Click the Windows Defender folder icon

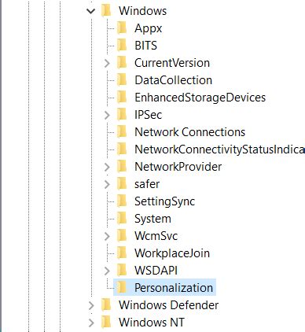pos(106,304)
